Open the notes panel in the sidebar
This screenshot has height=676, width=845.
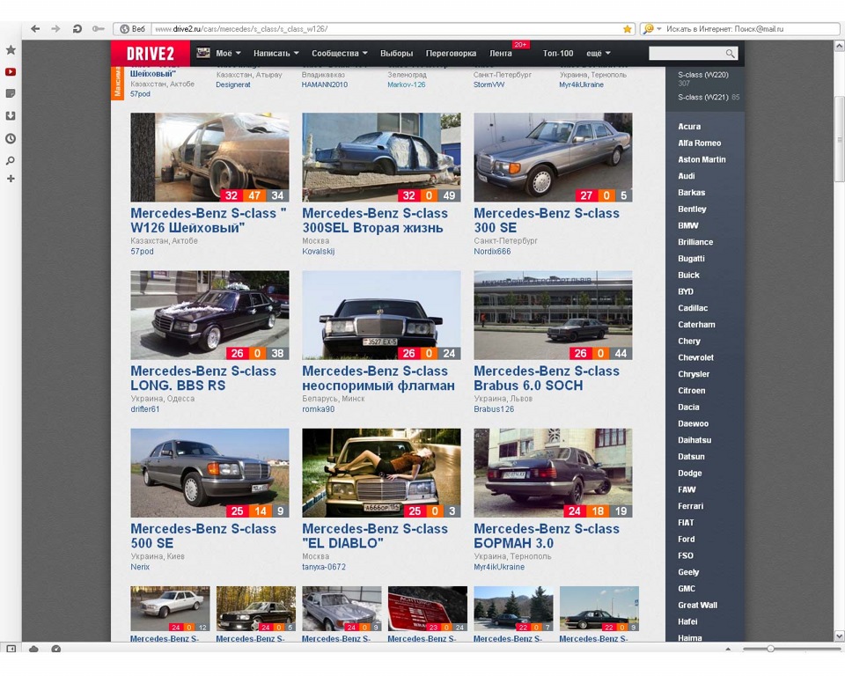pyautogui.click(x=11, y=94)
